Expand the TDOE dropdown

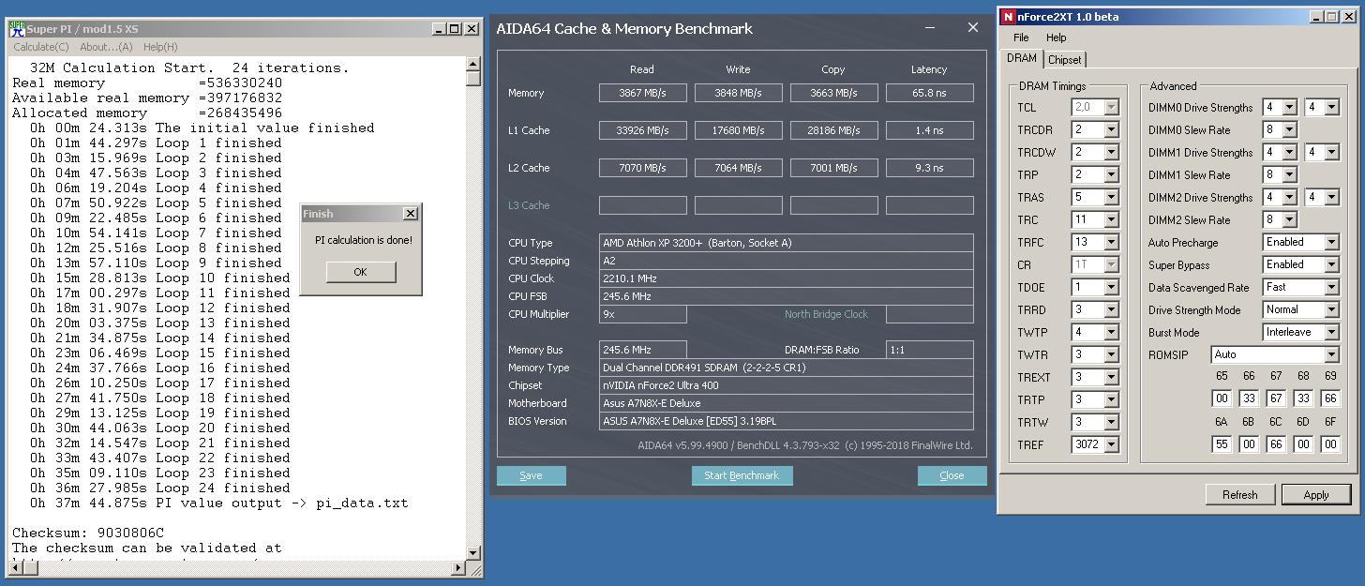(x=1111, y=288)
